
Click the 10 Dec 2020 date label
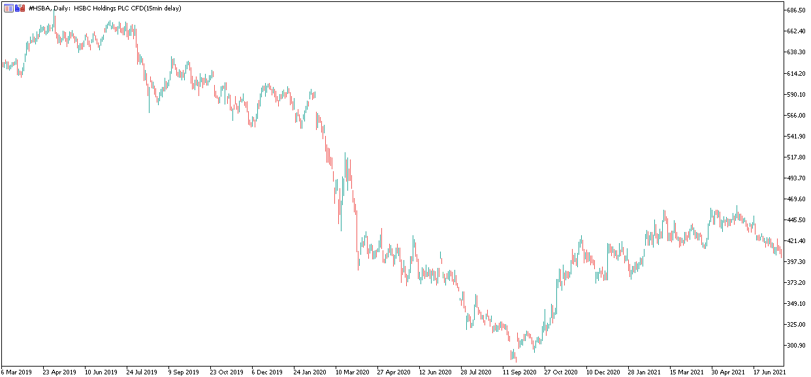pyautogui.click(x=603, y=372)
